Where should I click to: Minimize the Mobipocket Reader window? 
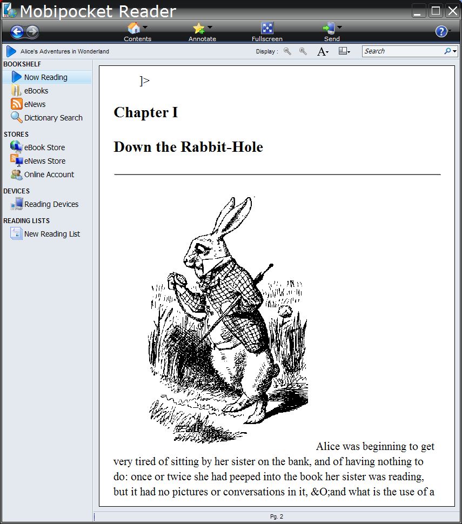pyautogui.click(x=418, y=11)
